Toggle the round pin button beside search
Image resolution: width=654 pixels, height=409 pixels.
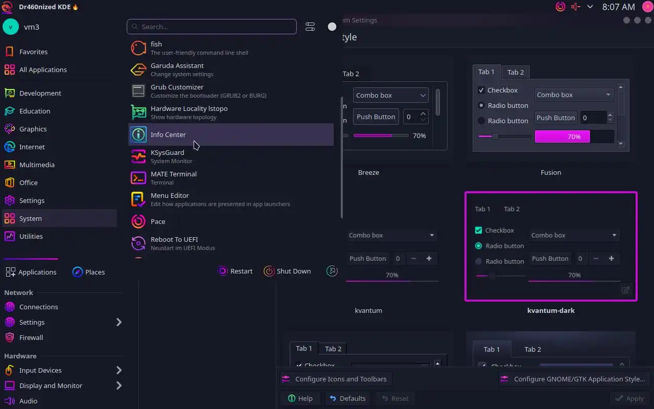[332, 27]
